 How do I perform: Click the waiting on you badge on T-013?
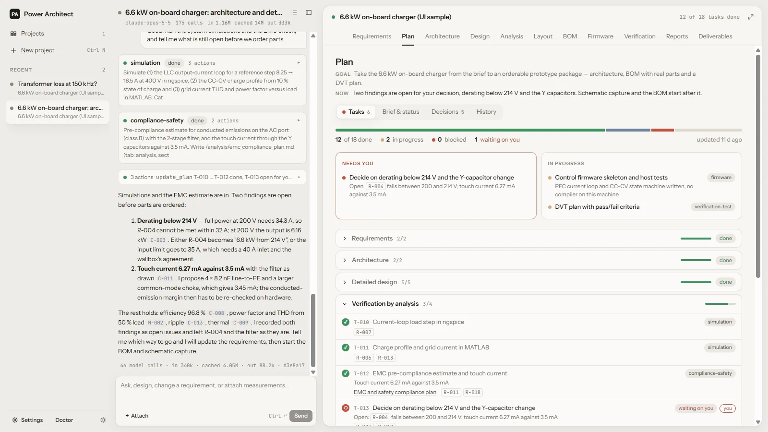pos(696,408)
